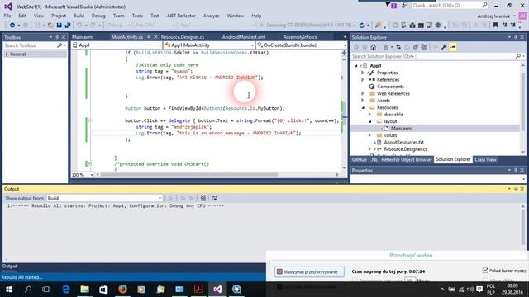Viewport: 529px width, 297px height.
Task: Click the Quick Launch search field
Action: pos(450,6)
